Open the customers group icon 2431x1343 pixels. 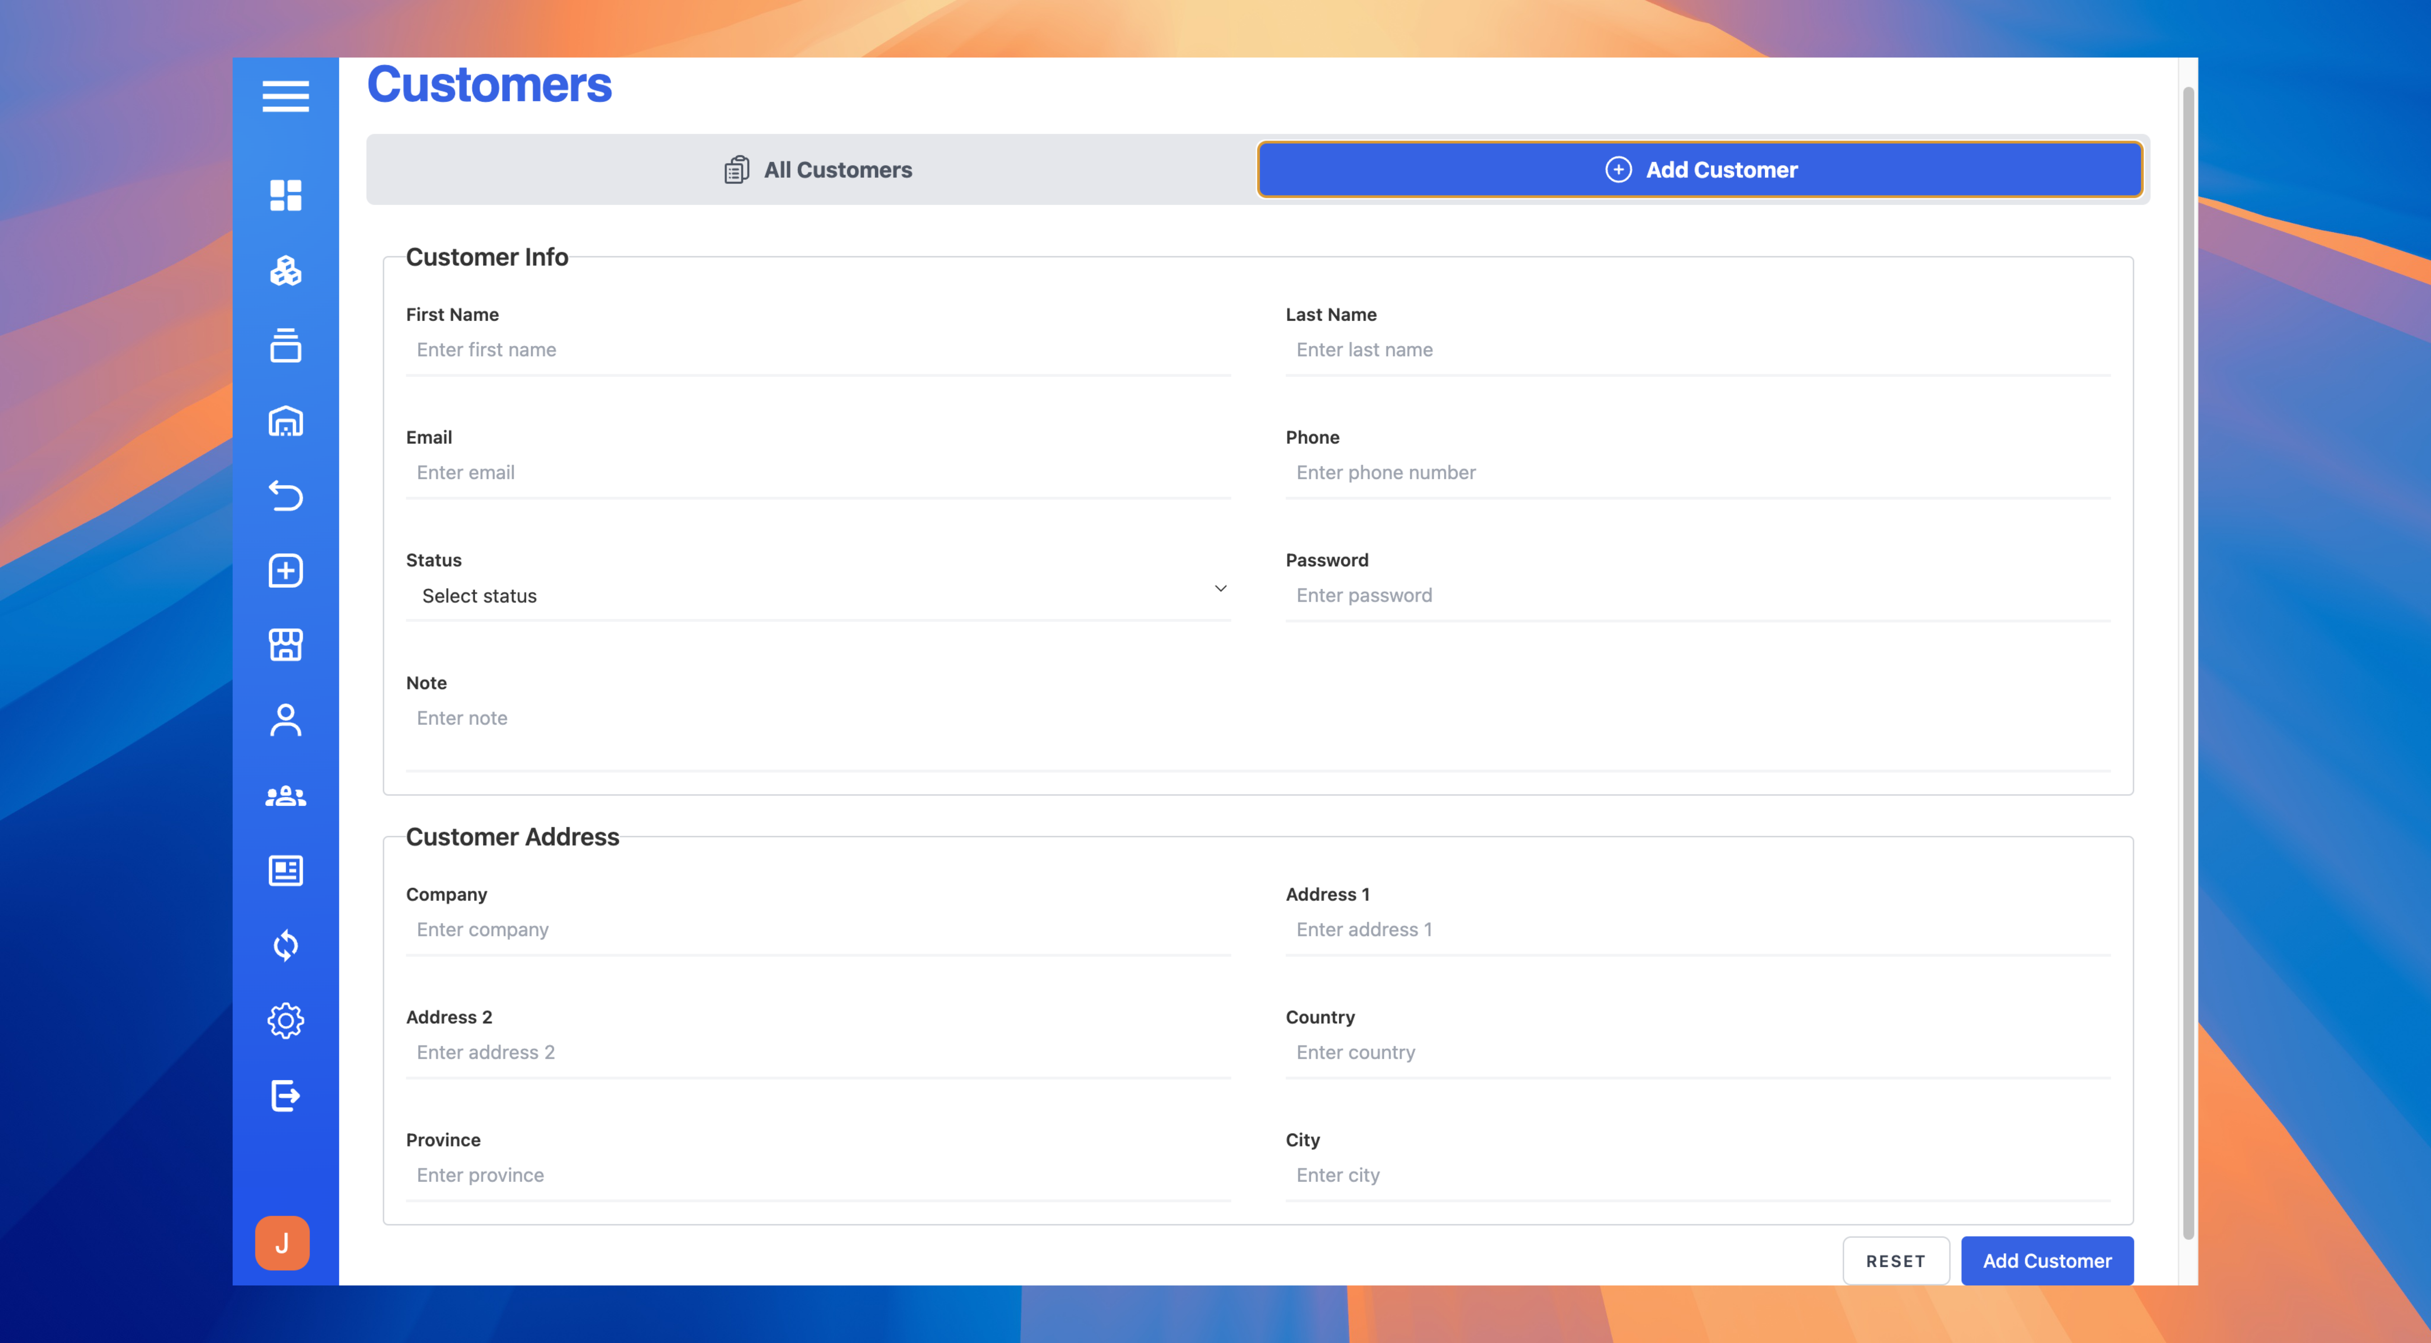(x=285, y=796)
